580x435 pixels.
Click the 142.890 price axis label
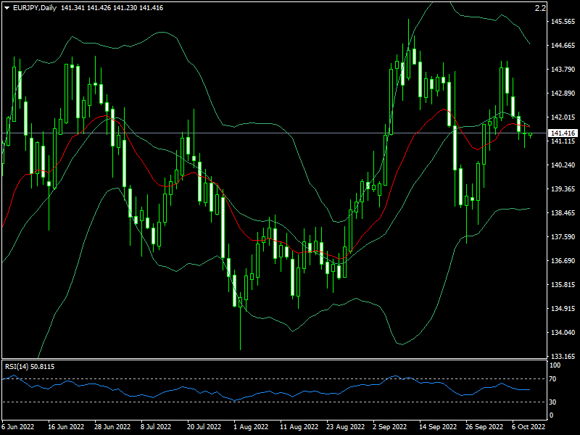pyautogui.click(x=563, y=94)
